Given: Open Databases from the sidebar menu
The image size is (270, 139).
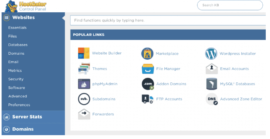Looking at the screenshot, I should (x=18, y=45).
